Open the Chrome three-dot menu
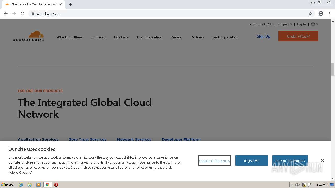The width and height of the screenshot is (335, 188). (x=329, y=14)
